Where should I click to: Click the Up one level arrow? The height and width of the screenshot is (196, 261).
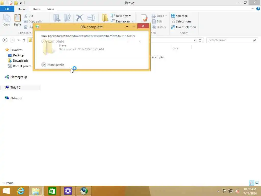(x=24, y=40)
